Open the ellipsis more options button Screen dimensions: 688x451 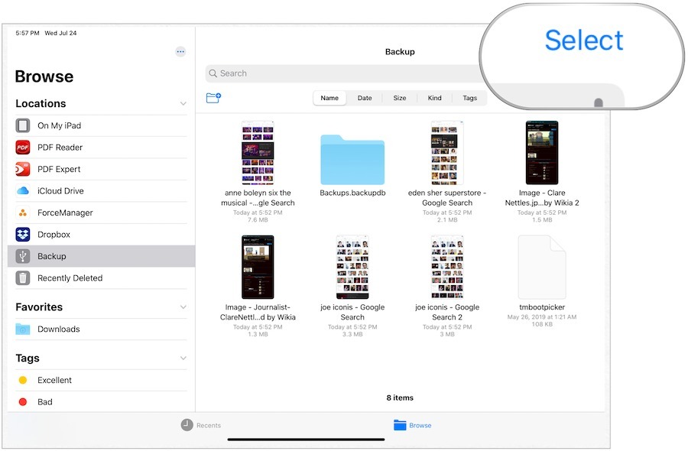[x=180, y=51]
